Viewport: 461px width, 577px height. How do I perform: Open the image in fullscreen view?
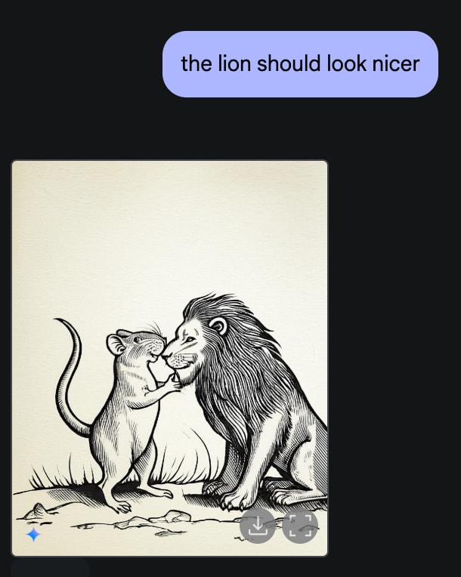(x=300, y=526)
